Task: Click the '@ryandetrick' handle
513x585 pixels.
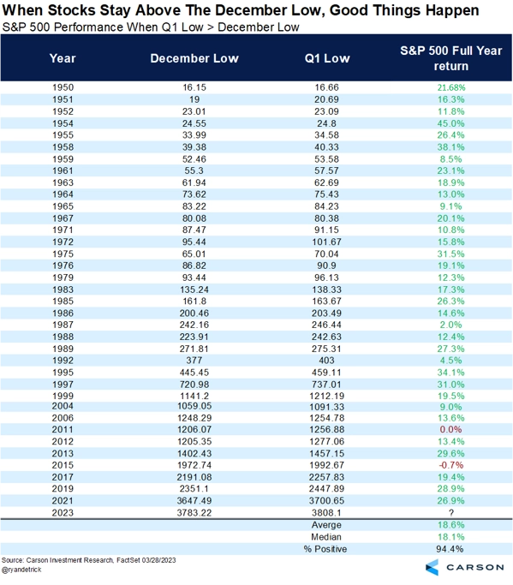Action: click(21, 570)
